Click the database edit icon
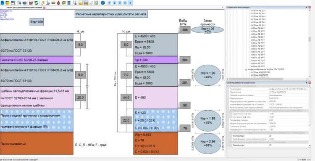Viewport: 315px width, 161px height. tap(31, 3)
